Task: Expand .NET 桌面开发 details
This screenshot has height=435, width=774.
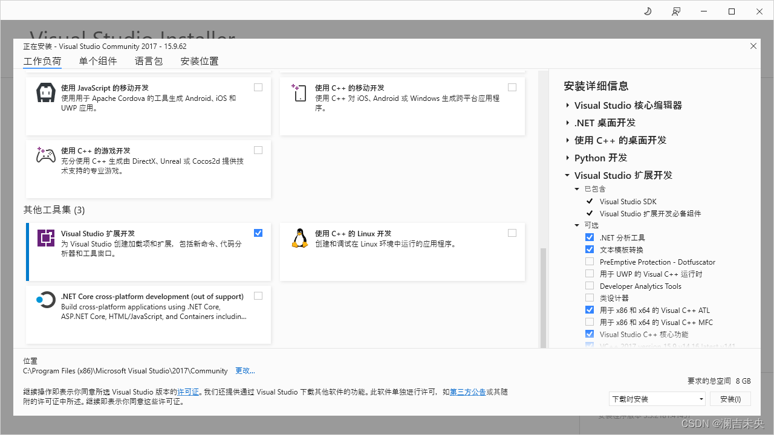Action: pyautogui.click(x=567, y=123)
